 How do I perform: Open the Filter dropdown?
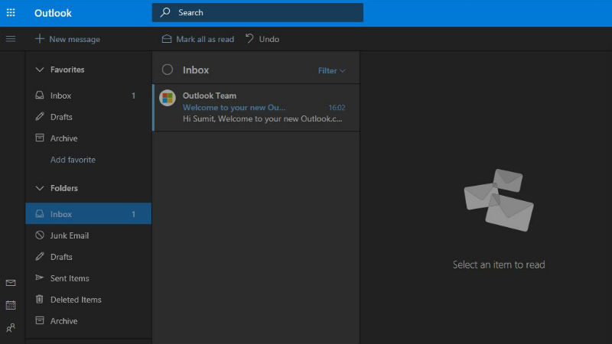[x=332, y=70]
